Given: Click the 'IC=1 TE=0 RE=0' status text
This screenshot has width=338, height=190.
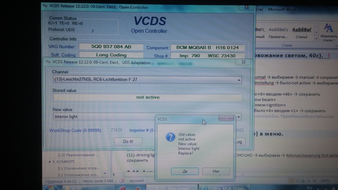Looking at the screenshot, I should pos(65,23).
